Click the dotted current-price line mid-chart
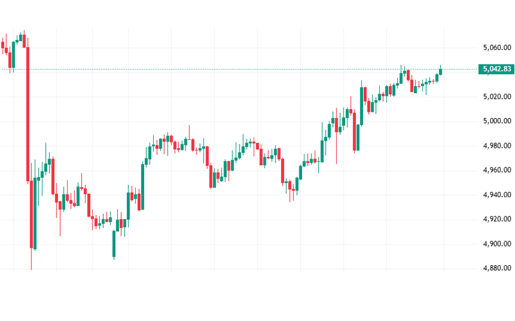 click(225, 69)
